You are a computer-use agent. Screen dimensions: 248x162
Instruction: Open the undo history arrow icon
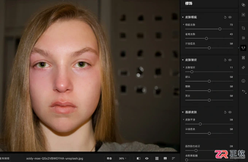(x=244, y=91)
